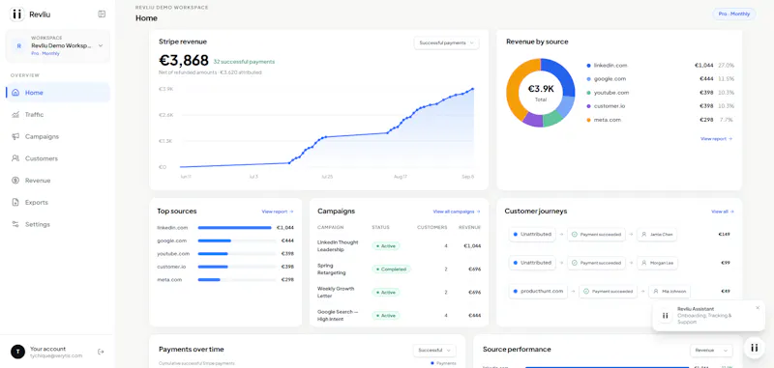The height and width of the screenshot is (368, 774).
Task: Click the person icon next to Morgan Lee
Action: [643, 263]
